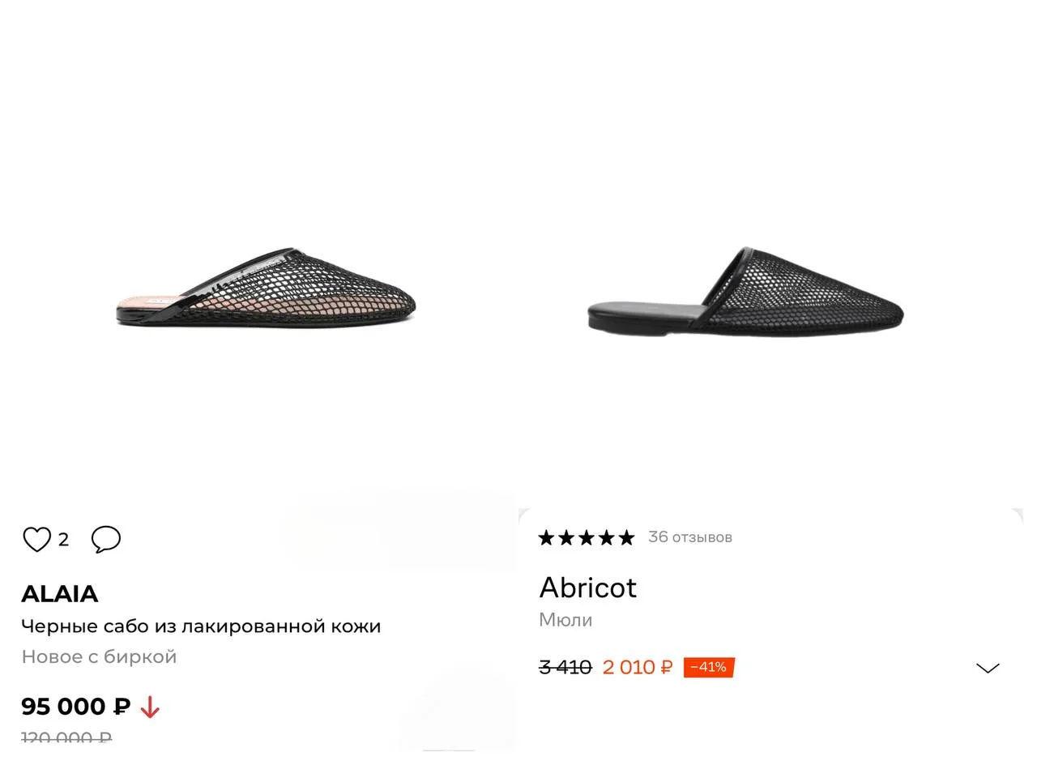Screen dimensions: 1037x778
Task: Click the likes count number 2
Action: tap(63, 540)
